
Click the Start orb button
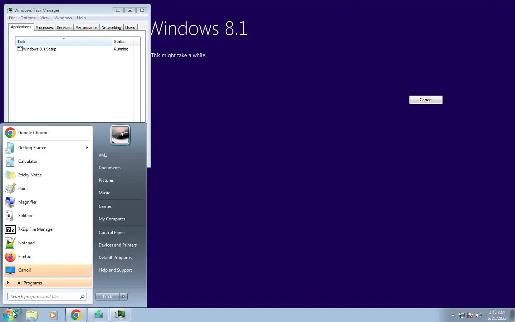pyautogui.click(x=10, y=315)
